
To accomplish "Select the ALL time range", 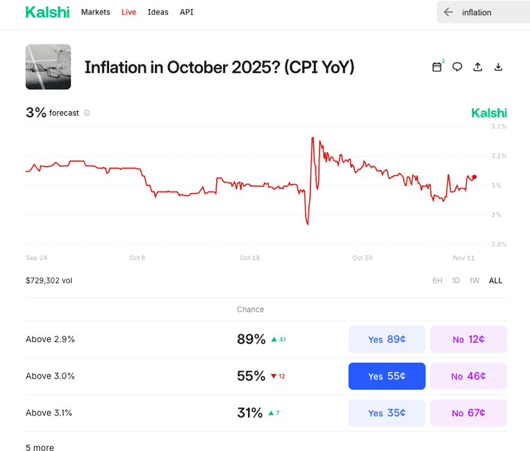I will tap(495, 280).
